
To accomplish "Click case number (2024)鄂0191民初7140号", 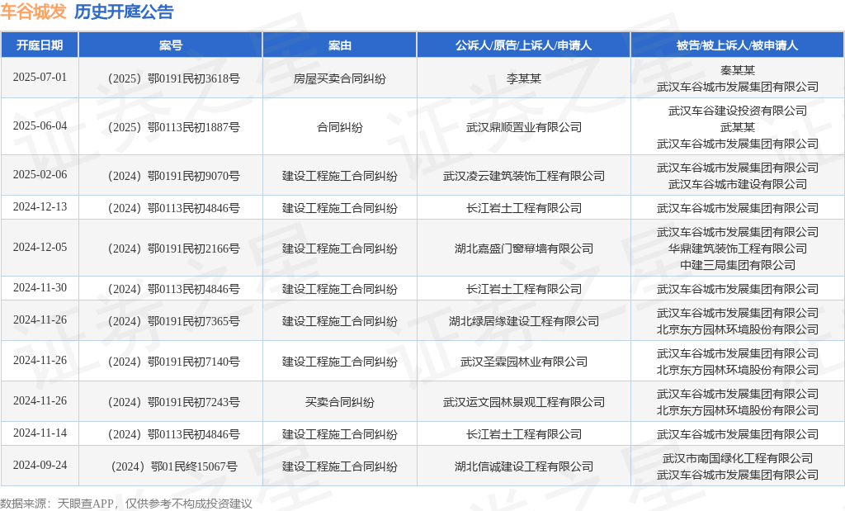I will click(173, 362).
